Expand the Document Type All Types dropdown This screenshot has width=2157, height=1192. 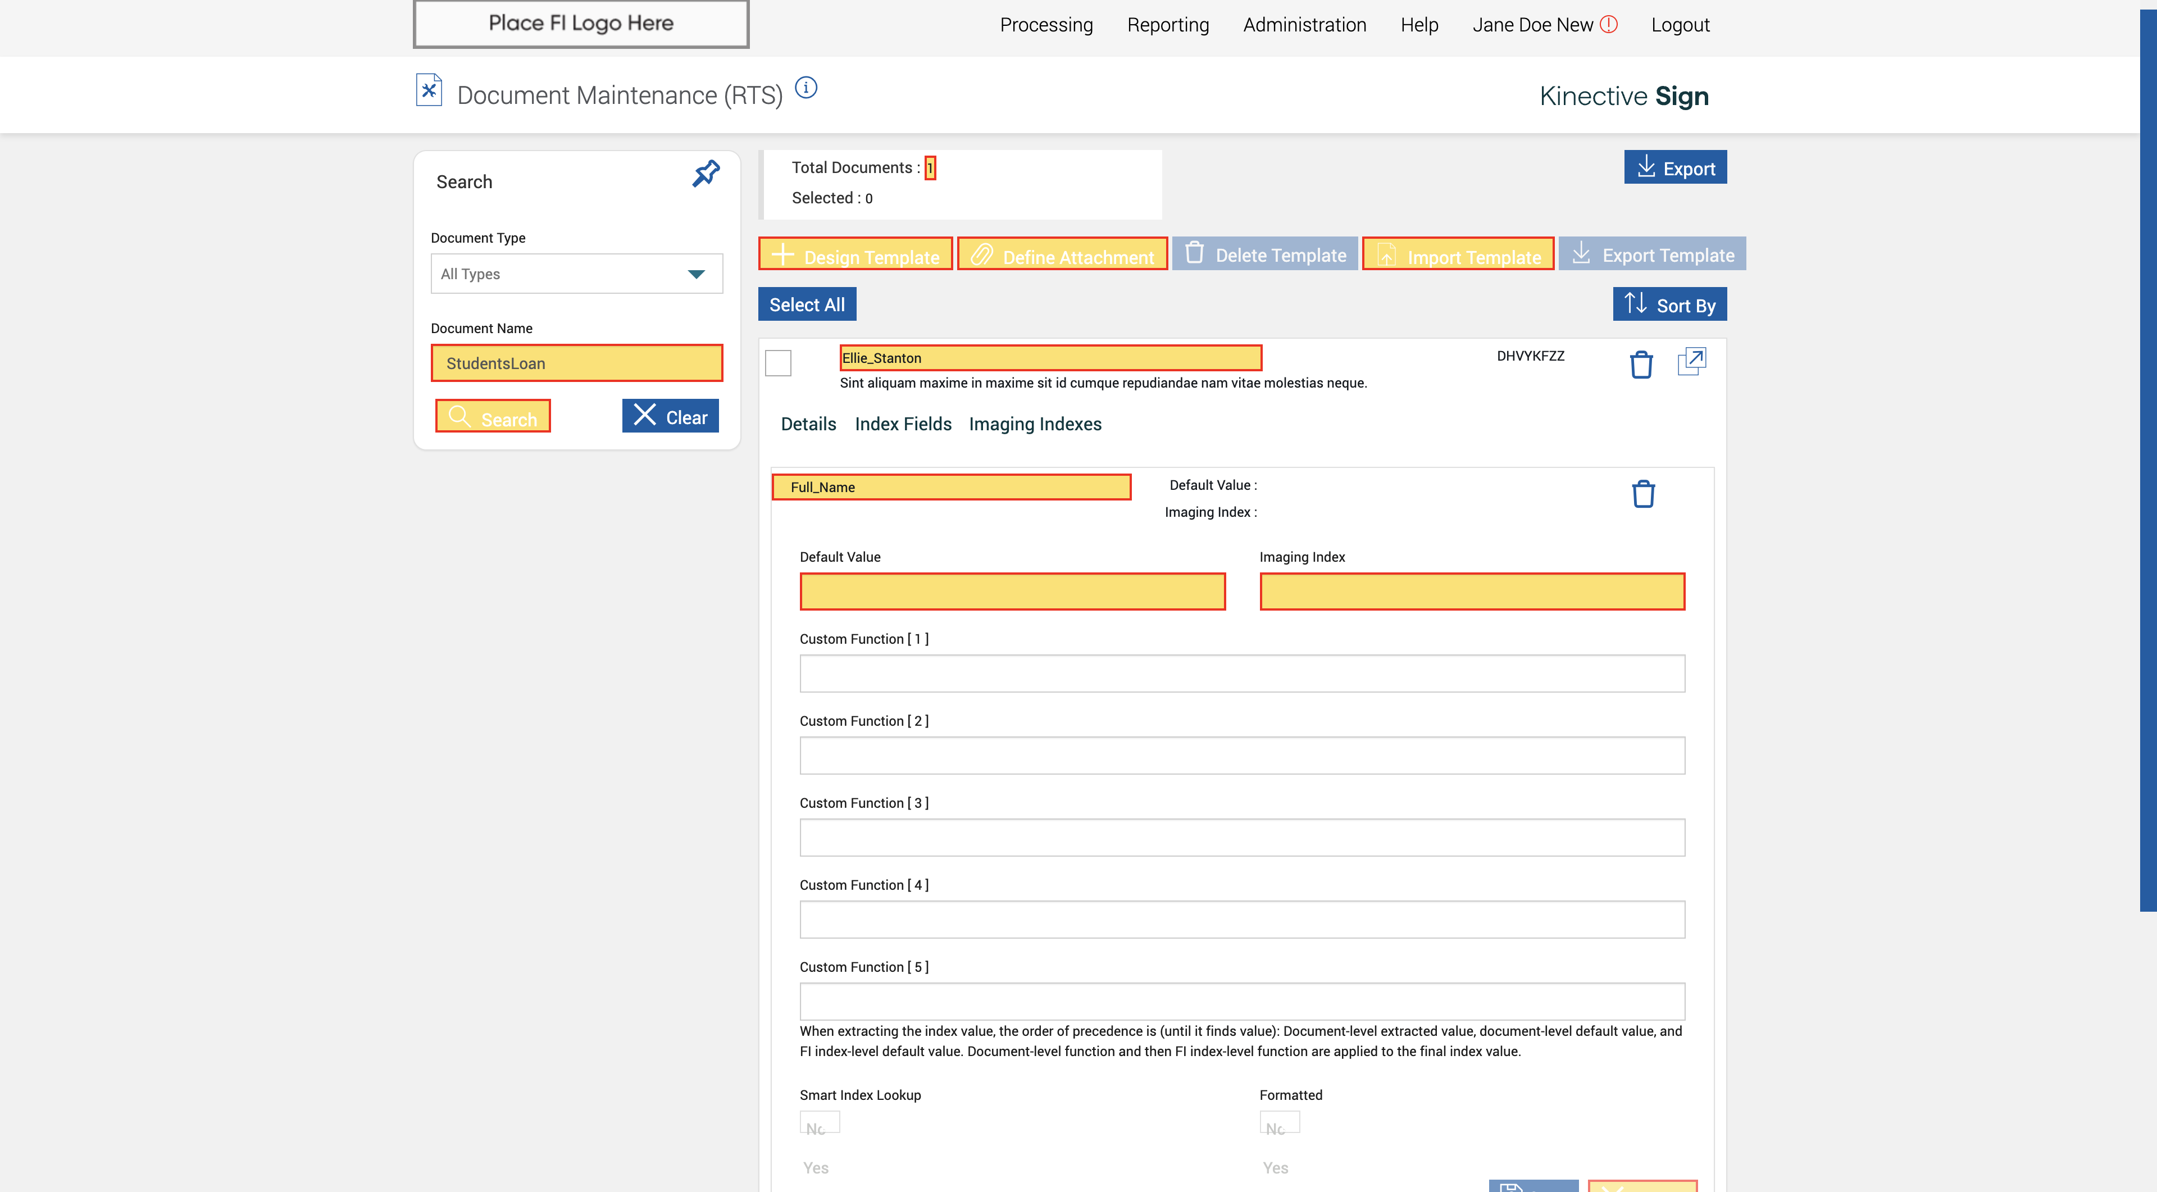[576, 274]
